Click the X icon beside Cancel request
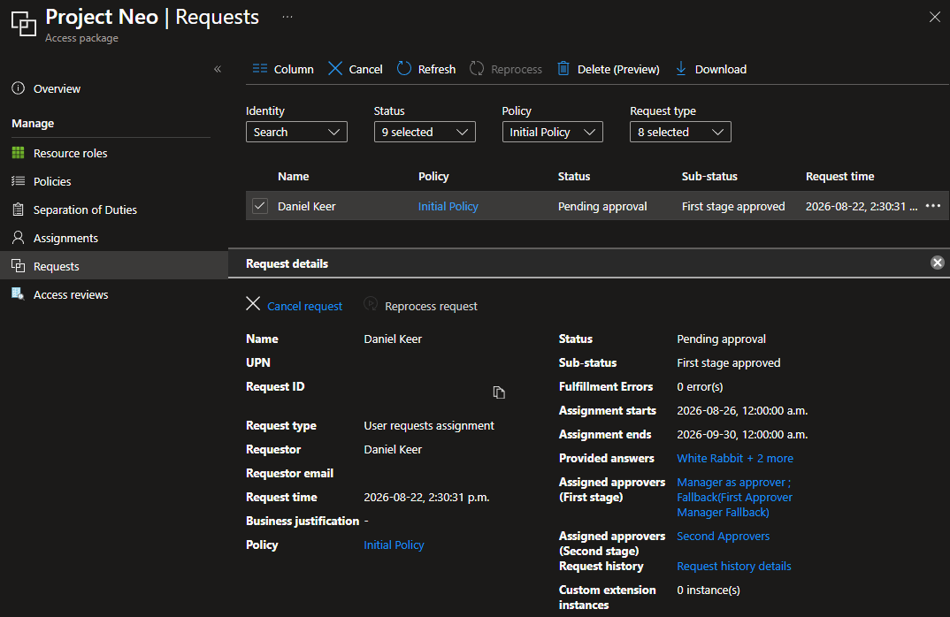The image size is (950, 617). pyautogui.click(x=253, y=303)
